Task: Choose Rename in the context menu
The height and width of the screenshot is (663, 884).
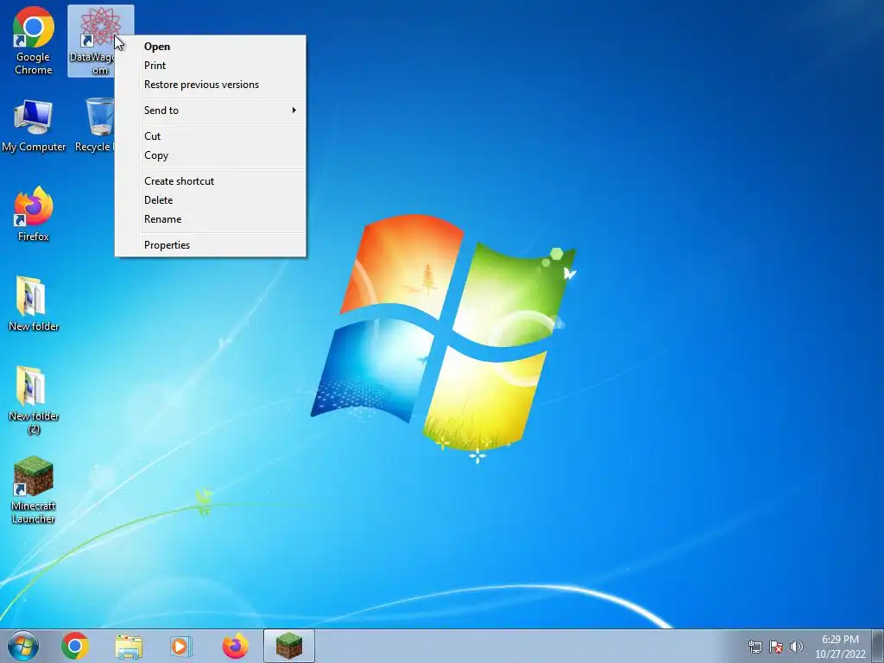Action: [x=211, y=219]
